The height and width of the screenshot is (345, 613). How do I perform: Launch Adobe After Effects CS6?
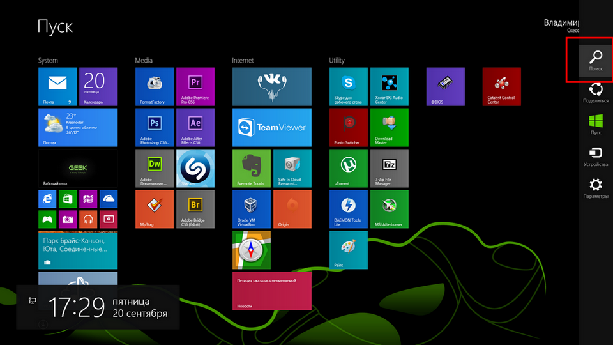click(195, 128)
